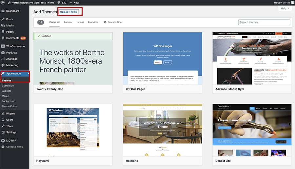
Task: Click the Advance Fitness Gym name label
Action: [x=229, y=89]
